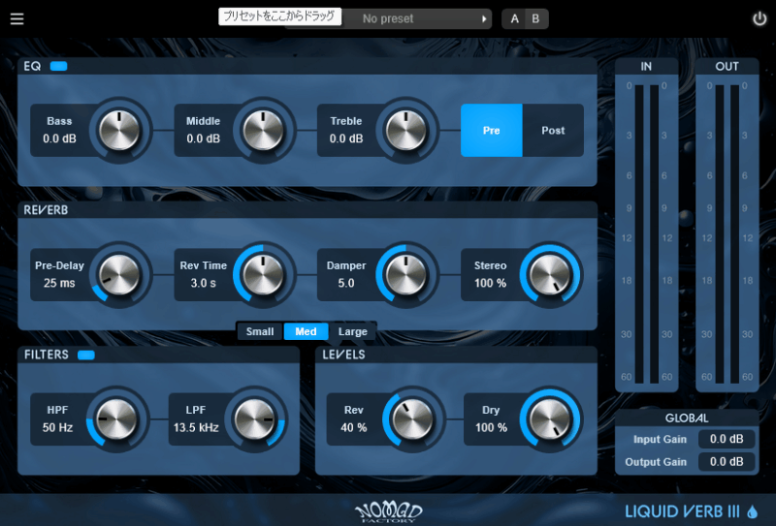Choose the Large reverb size
Screen dimensions: 776x526
coord(352,331)
